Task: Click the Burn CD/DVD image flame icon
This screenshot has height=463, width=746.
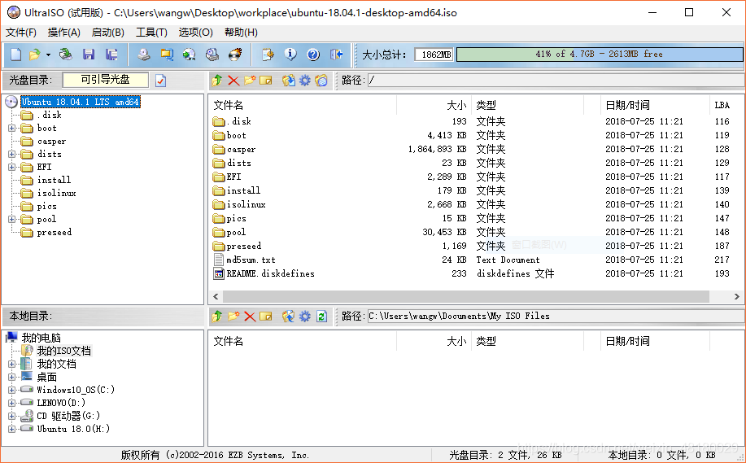Action: pos(235,55)
